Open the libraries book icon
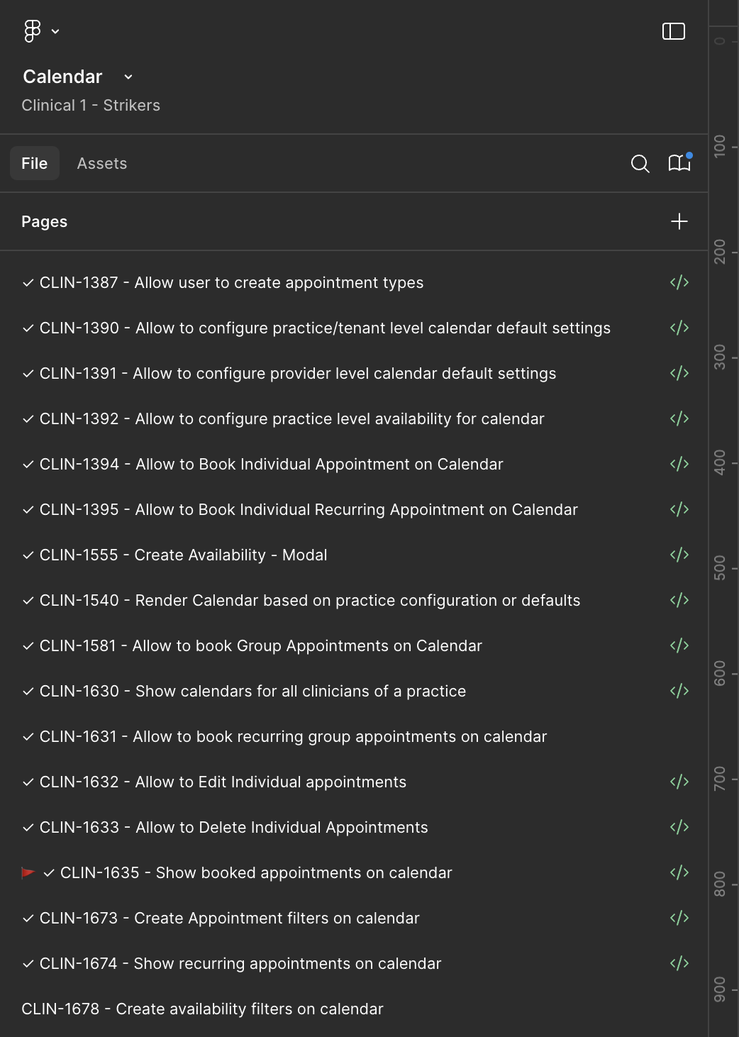The image size is (739, 1037). (679, 164)
